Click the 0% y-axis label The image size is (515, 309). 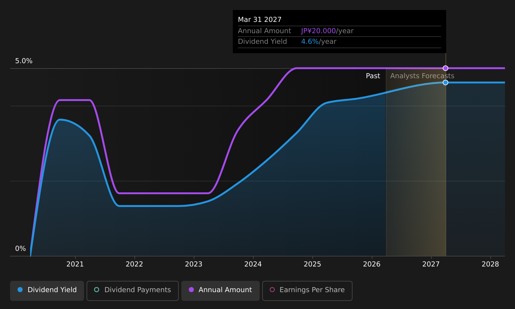click(20, 249)
